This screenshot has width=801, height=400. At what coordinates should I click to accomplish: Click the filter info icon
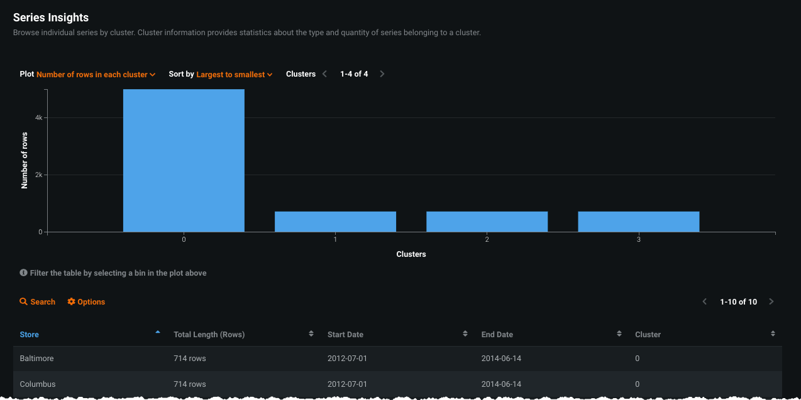pos(23,273)
